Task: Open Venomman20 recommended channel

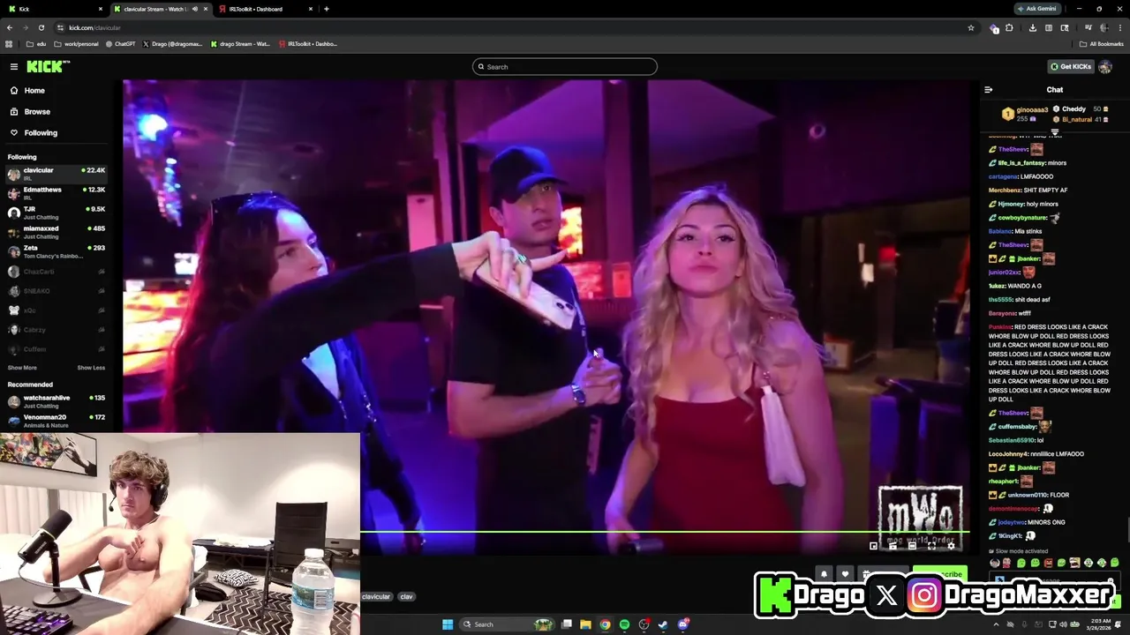Action: click(x=56, y=421)
